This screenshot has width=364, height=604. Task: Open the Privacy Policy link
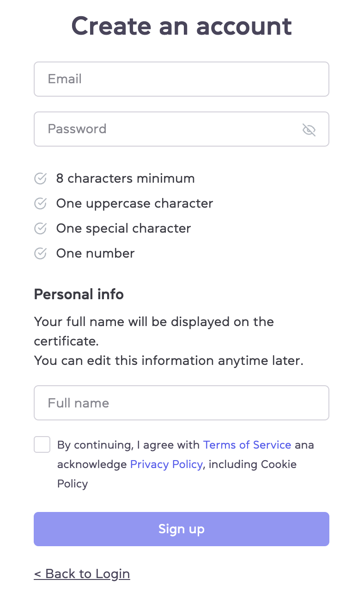[x=166, y=464]
